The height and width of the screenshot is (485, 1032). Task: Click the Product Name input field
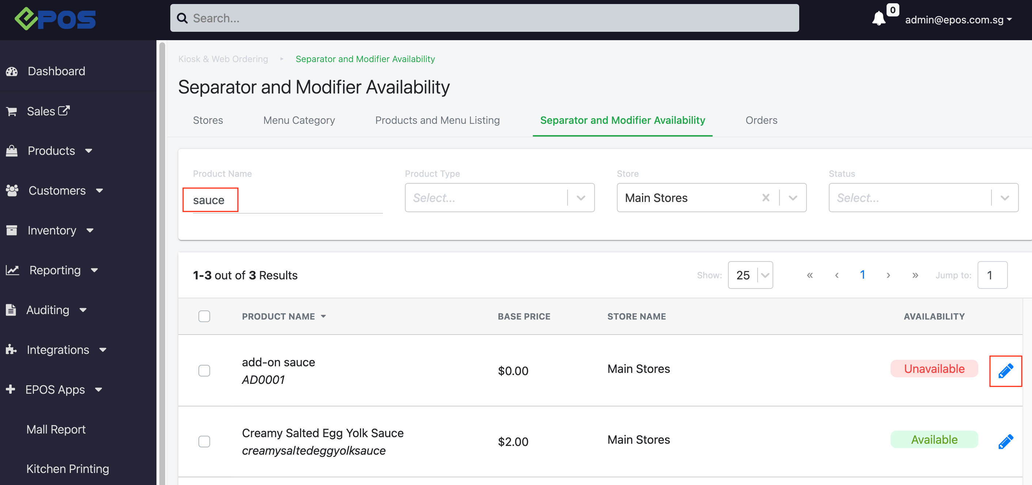click(287, 200)
